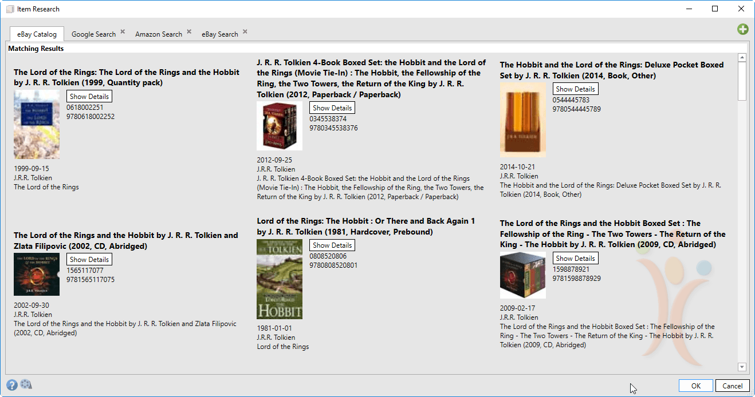Screen dimensions: 755x397
Task: Click the date 1981-01-01
Action: coord(274,328)
